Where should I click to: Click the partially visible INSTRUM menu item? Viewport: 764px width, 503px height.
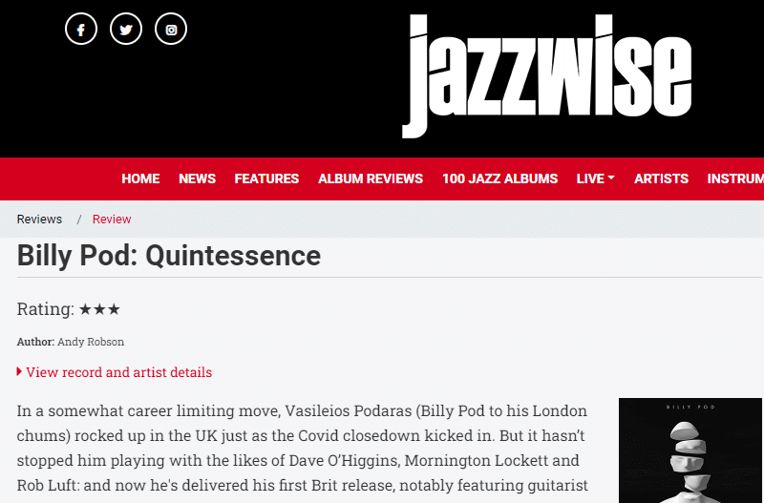[x=735, y=178]
